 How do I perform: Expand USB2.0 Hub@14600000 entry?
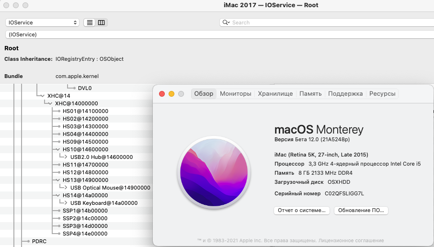pos(66,157)
